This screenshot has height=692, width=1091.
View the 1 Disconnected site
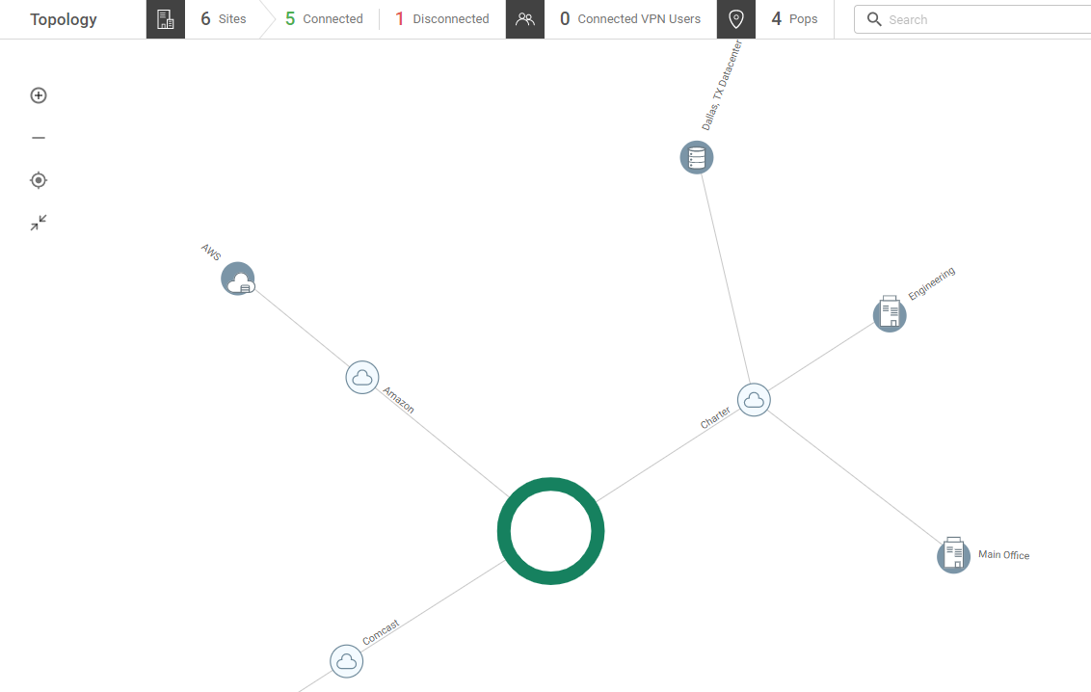coord(442,18)
